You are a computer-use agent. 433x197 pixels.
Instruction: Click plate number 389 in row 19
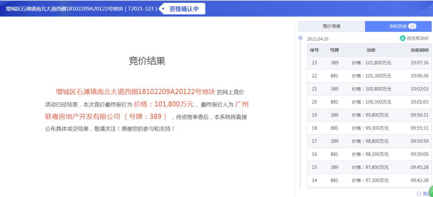point(334,115)
